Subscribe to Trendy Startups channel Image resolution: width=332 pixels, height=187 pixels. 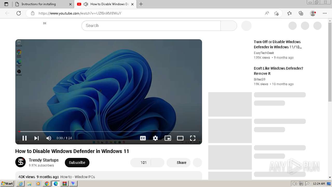tap(77, 163)
